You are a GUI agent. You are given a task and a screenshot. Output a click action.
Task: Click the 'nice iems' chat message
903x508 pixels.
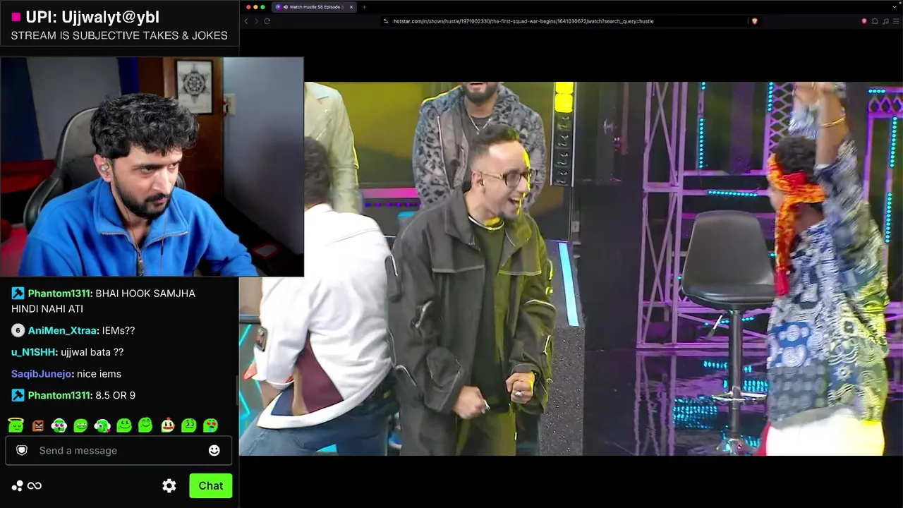pos(98,374)
